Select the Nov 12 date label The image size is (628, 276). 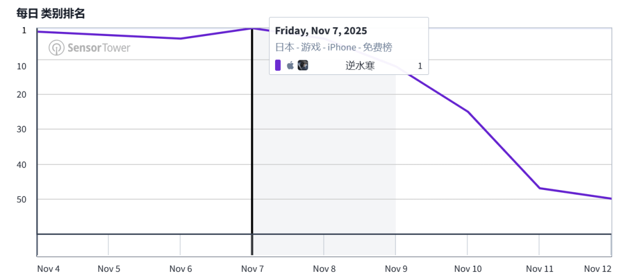click(598, 268)
